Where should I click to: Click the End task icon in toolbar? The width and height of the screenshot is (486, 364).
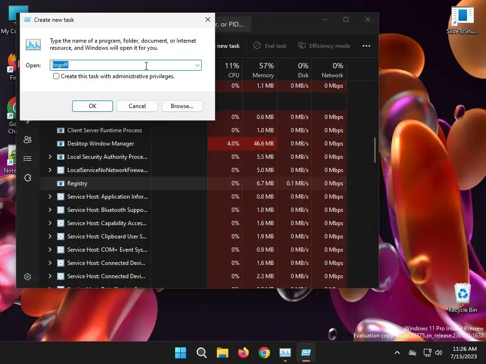(257, 46)
